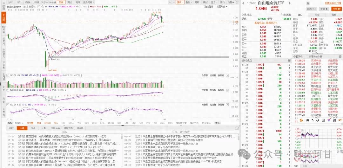Open the 5日 period dropdown
This screenshot has width=343, height=168.
[x=19, y=2]
